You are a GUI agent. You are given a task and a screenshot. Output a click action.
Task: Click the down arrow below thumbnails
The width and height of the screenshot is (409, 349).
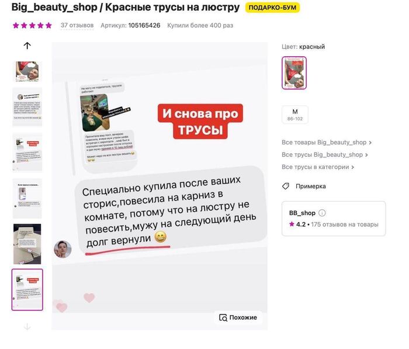point(27,327)
